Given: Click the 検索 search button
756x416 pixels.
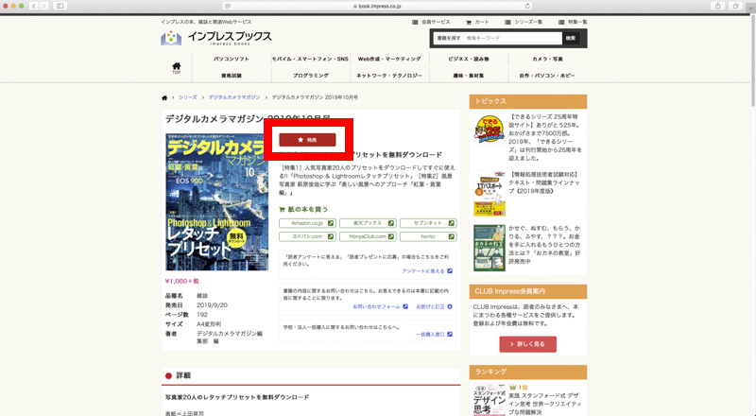Looking at the screenshot, I should point(571,38).
